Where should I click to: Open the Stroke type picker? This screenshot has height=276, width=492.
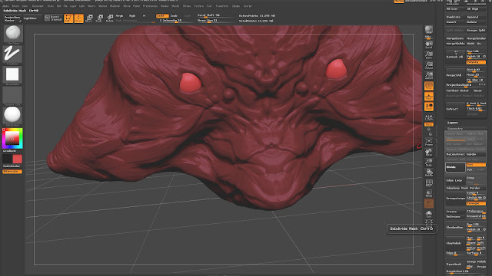click(x=12, y=54)
